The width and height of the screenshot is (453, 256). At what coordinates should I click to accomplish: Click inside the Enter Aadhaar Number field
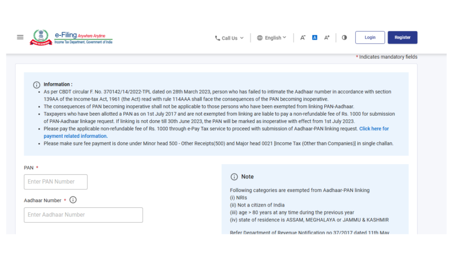(83, 215)
